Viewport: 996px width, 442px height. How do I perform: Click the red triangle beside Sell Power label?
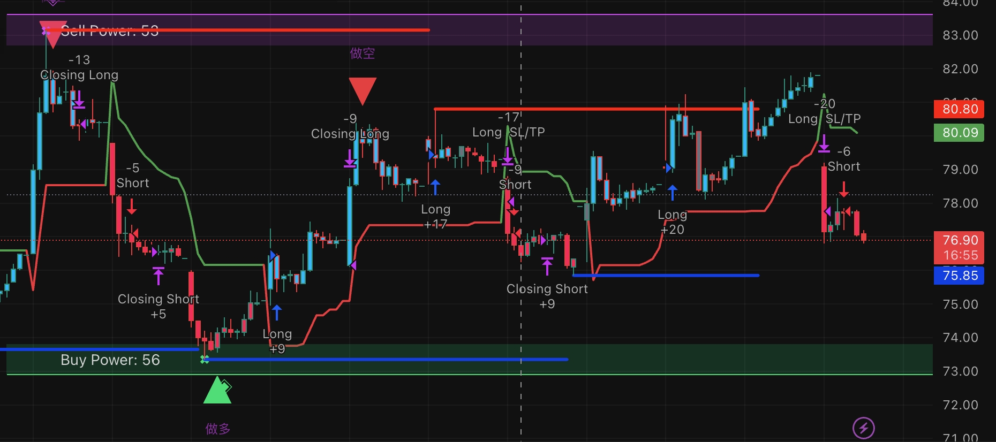point(52,34)
